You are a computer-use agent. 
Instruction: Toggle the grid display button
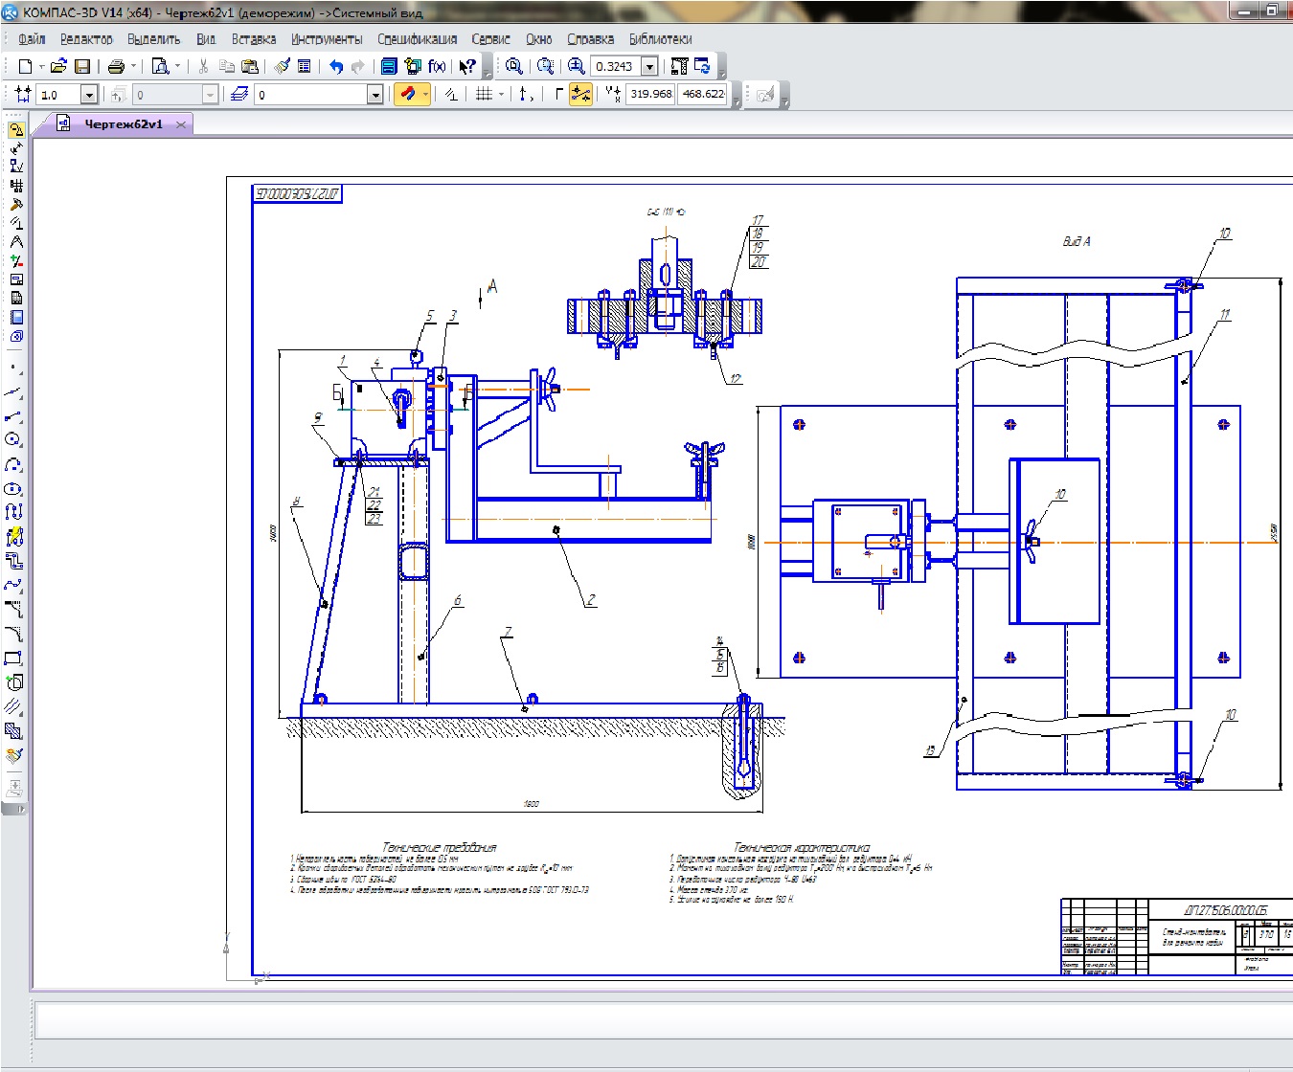coord(484,94)
